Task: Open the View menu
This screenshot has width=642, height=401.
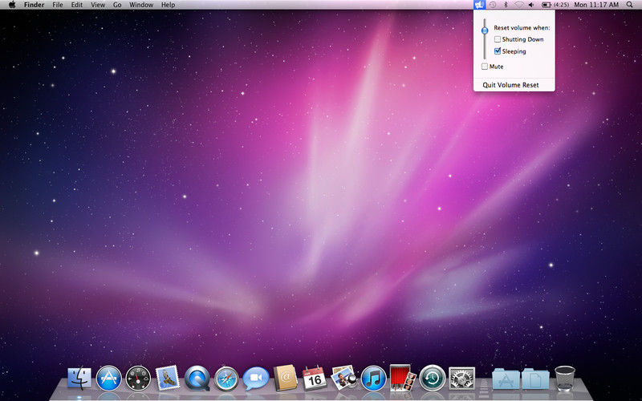Action: click(x=98, y=5)
